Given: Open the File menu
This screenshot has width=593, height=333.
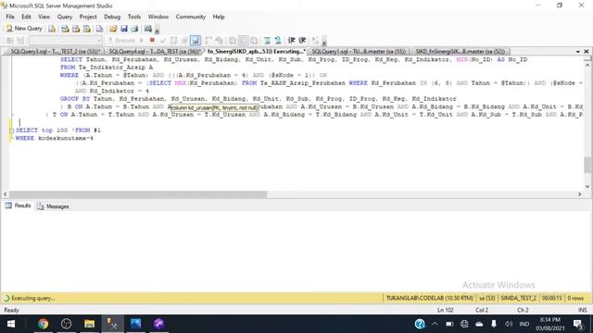Looking at the screenshot, I should tap(10, 17).
